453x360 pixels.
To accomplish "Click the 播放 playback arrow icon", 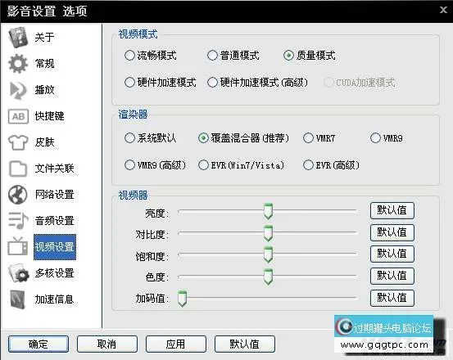I will [18, 90].
